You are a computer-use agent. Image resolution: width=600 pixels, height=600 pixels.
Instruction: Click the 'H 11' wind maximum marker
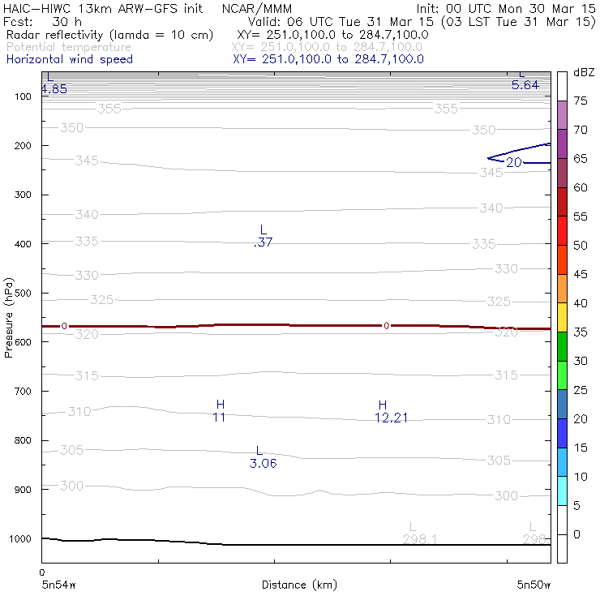click(219, 411)
